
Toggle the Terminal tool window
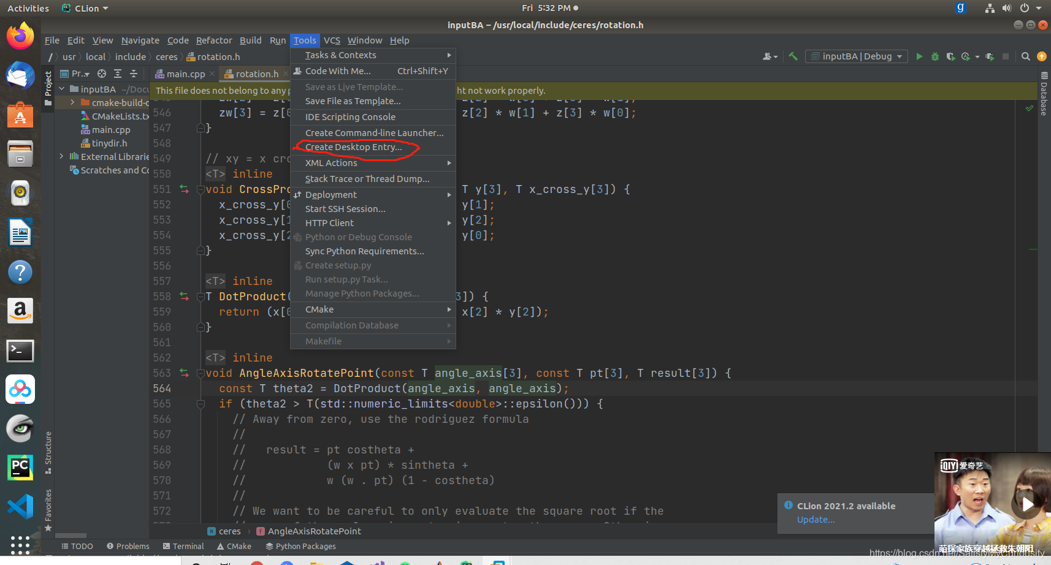183,546
